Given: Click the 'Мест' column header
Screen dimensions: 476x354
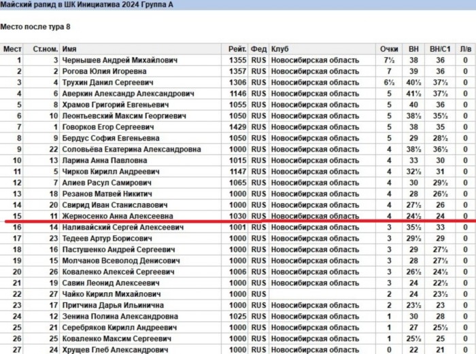Looking at the screenshot, I should pos(12,49).
